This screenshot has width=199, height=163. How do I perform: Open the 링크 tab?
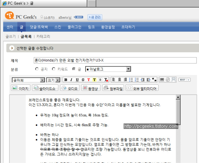point(91,27)
